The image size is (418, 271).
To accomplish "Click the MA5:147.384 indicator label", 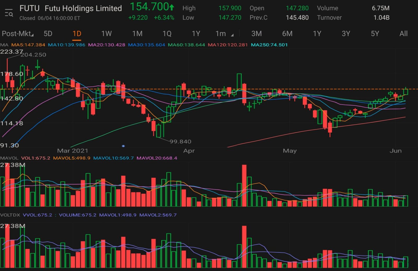I will click(x=28, y=45).
